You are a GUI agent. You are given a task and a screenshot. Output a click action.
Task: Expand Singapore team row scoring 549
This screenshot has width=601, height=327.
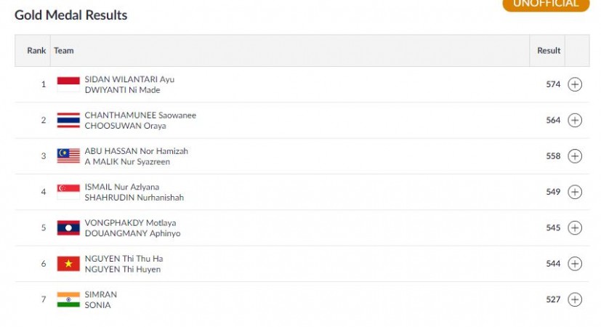coord(575,192)
